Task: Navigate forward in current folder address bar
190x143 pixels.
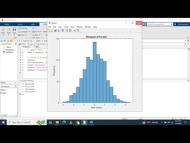Action: pyautogui.click(x=5, y=41)
